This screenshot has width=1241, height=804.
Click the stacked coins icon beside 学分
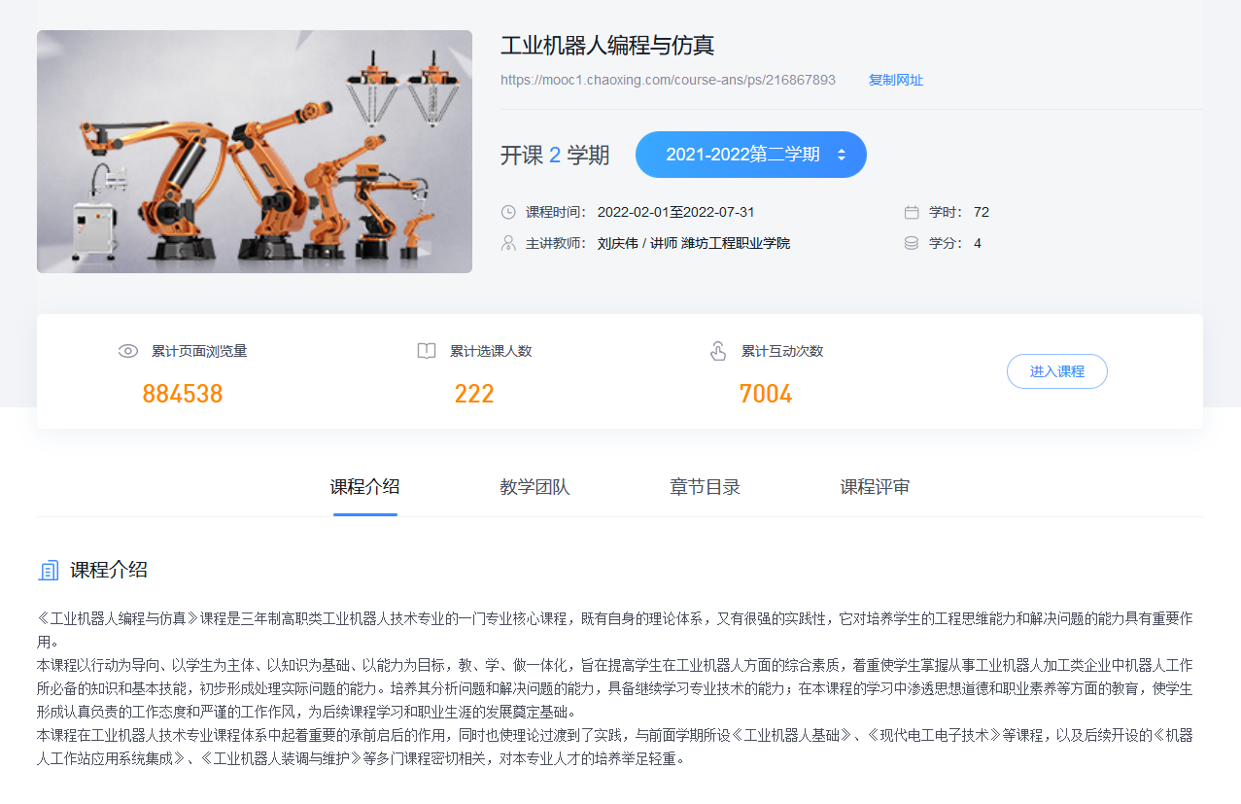click(x=912, y=243)
